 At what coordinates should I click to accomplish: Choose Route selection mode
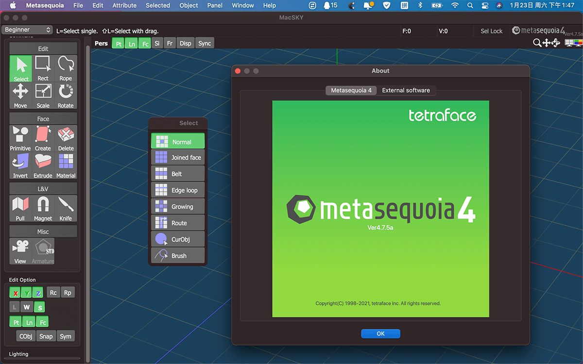tap(178, 223)
